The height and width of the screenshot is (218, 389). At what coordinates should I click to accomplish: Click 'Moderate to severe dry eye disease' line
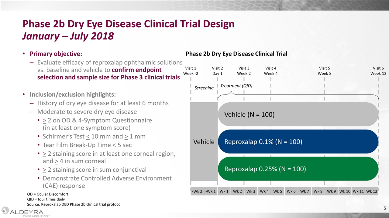(87, 111)
